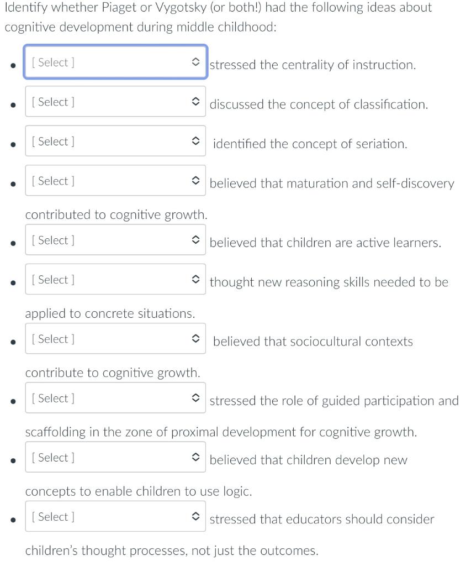
Task: Click the arrow icon beside 'role of guided participation'
Action: click(195, 398)
